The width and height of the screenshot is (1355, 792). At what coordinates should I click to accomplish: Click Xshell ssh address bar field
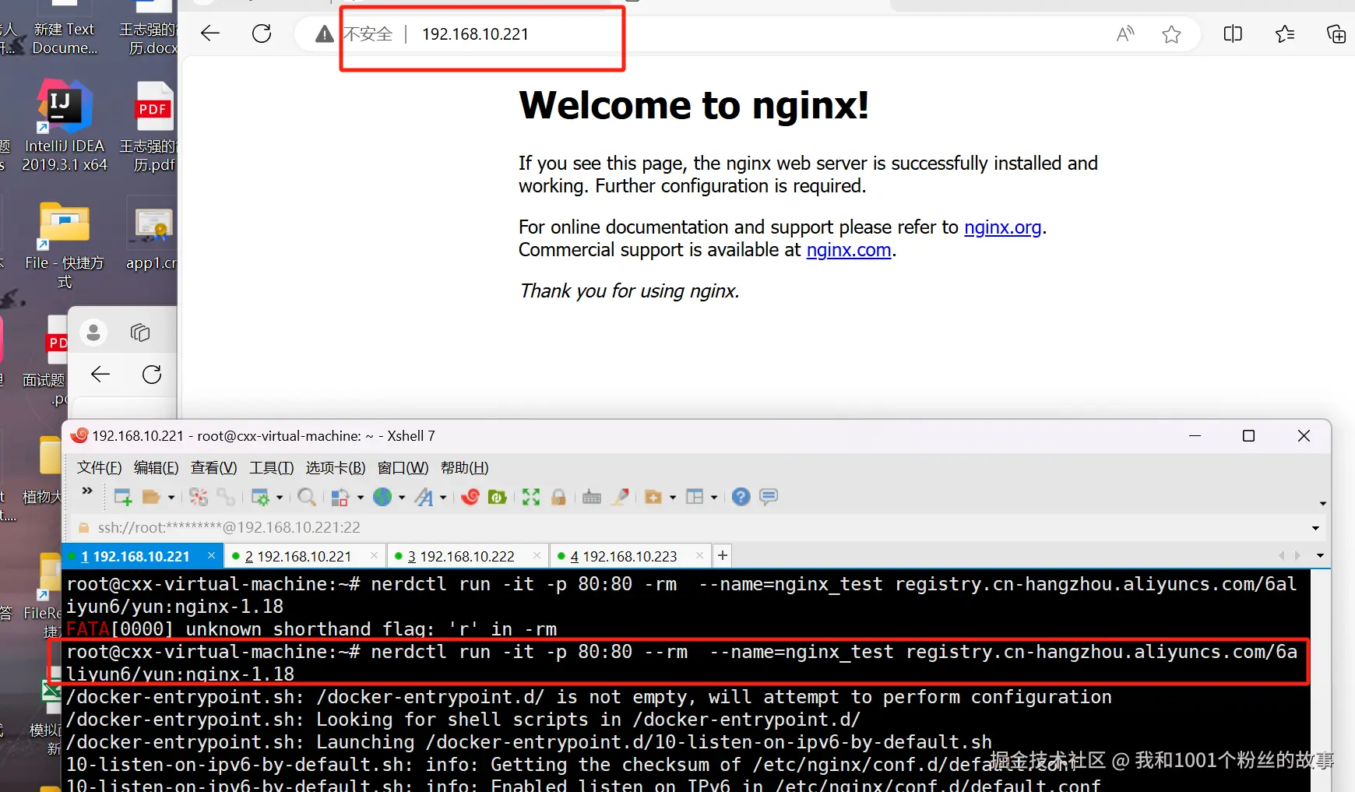(693, 527)
